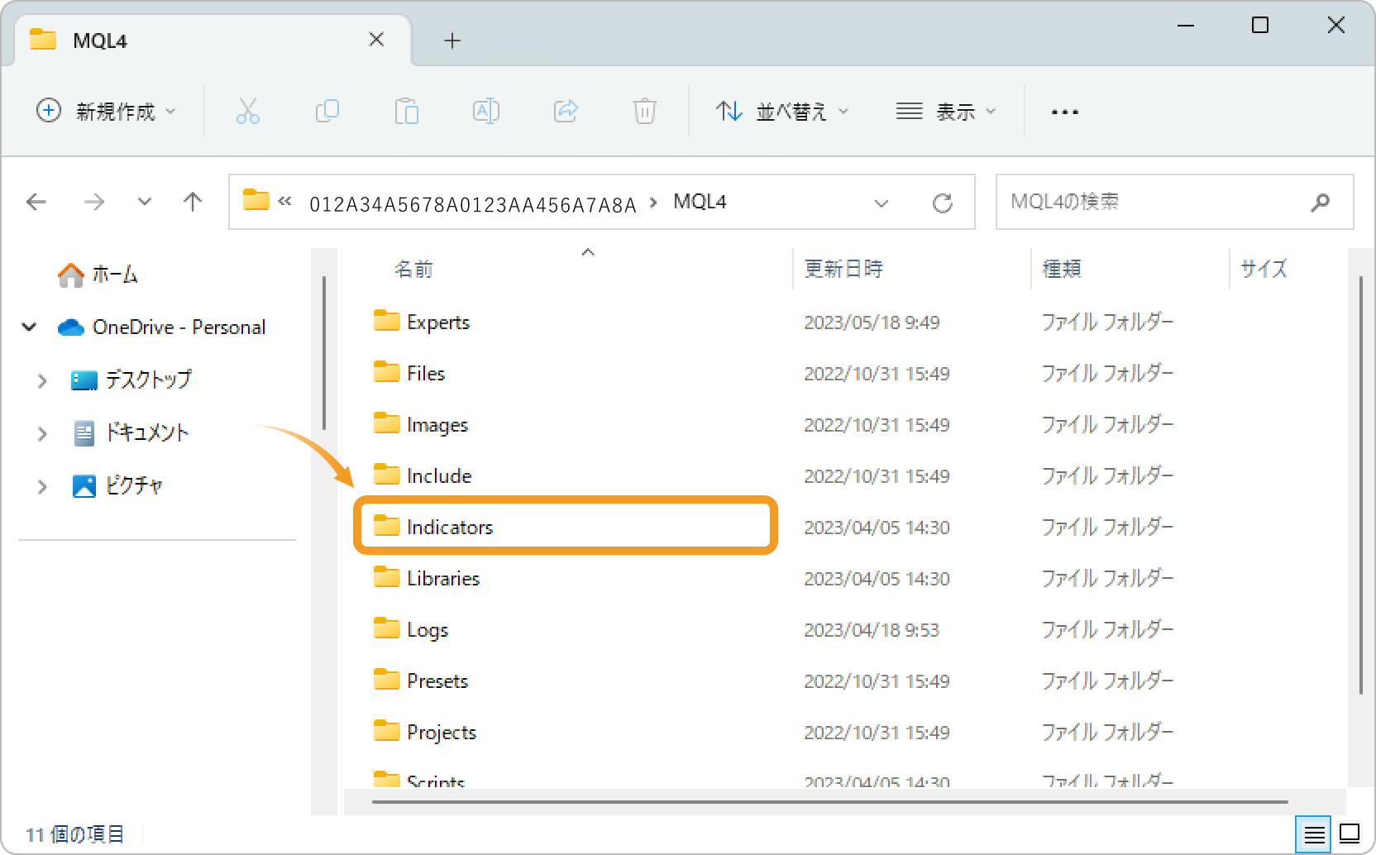Select the Experts folder name

(438, 322)
